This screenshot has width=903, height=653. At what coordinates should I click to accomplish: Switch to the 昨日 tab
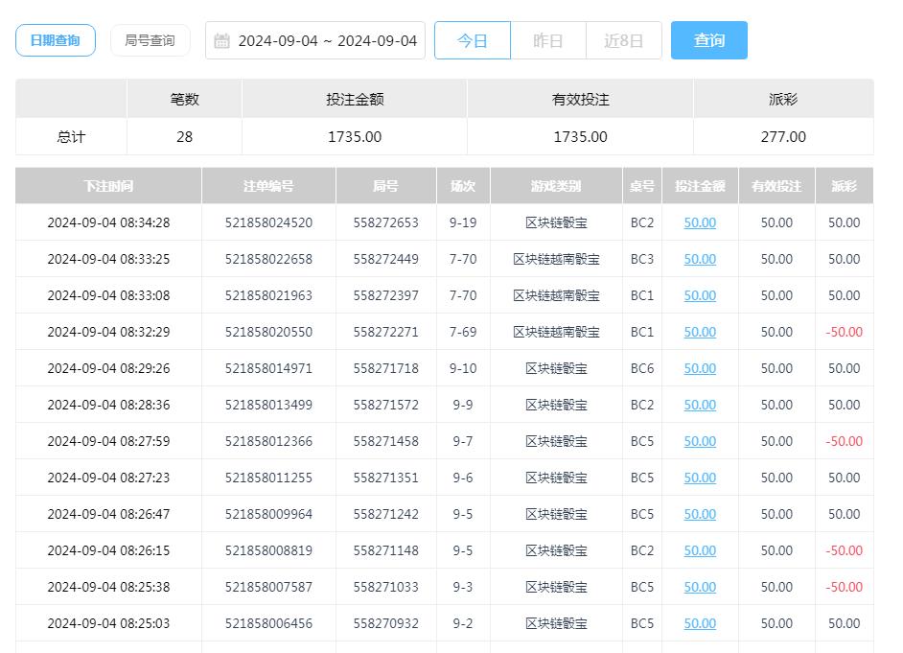point(547,40)
